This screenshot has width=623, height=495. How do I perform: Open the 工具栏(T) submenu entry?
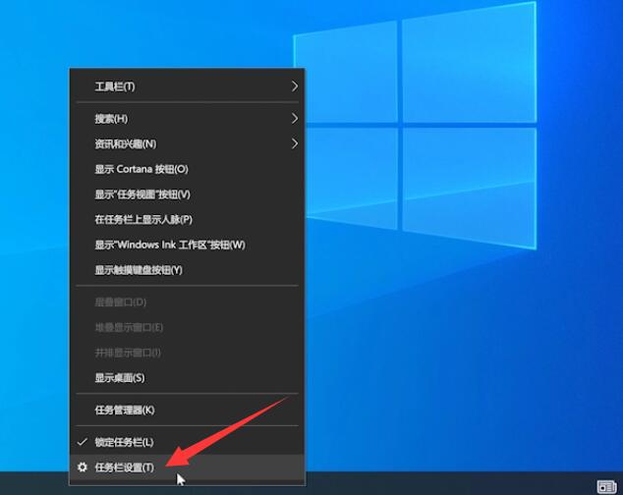click(x=187, y=86)
